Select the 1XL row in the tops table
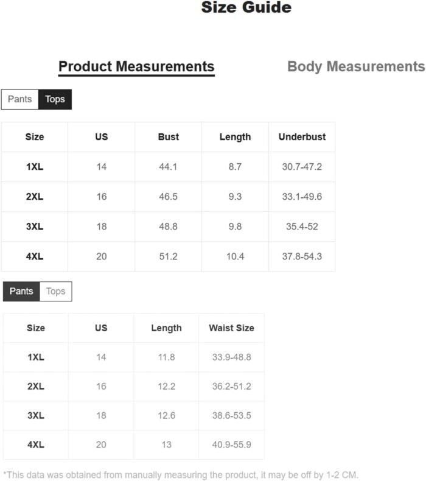Image resolution: width=426 pixels, height=481 pixels. tap(35, 167)
